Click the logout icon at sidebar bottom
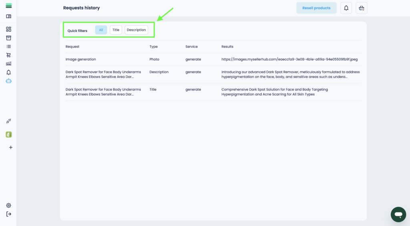The image size is (410, 226). (8, 214)
